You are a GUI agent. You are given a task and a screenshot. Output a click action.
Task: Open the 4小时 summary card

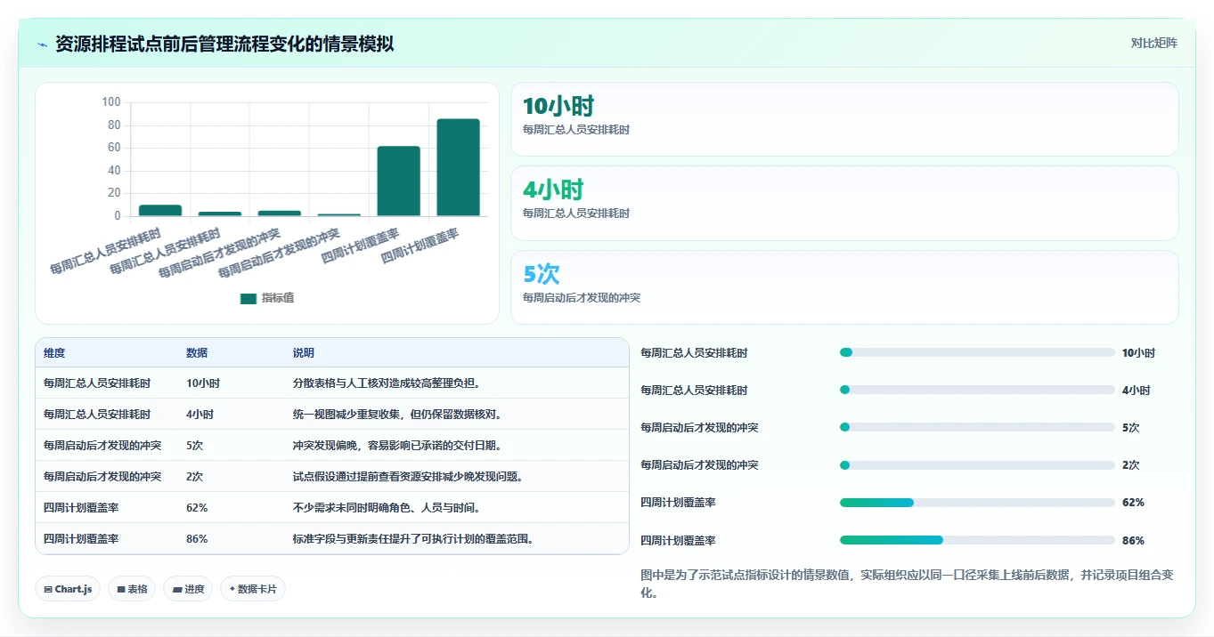click(x=844, y=203)
